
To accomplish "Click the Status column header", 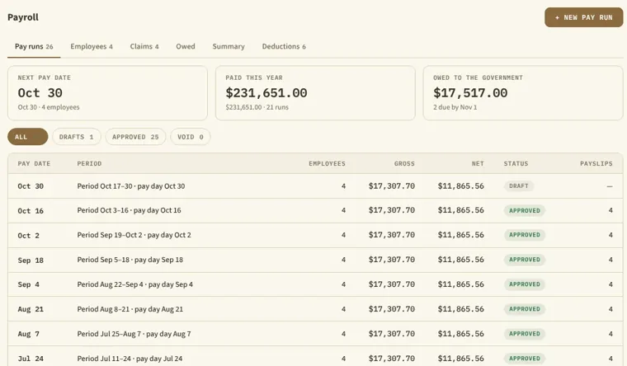I will tap(516, 163).
